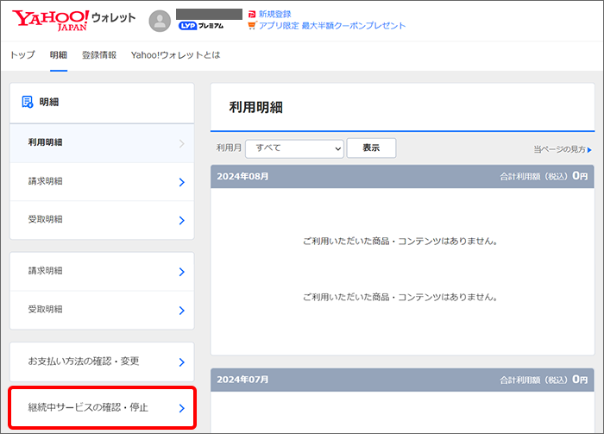
Task: Open first 請求明細 sidebar item
Action: (102, 182)
